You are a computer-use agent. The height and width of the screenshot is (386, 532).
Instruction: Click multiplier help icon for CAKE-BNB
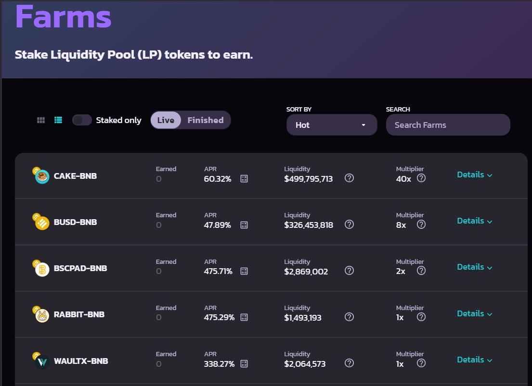421,178
